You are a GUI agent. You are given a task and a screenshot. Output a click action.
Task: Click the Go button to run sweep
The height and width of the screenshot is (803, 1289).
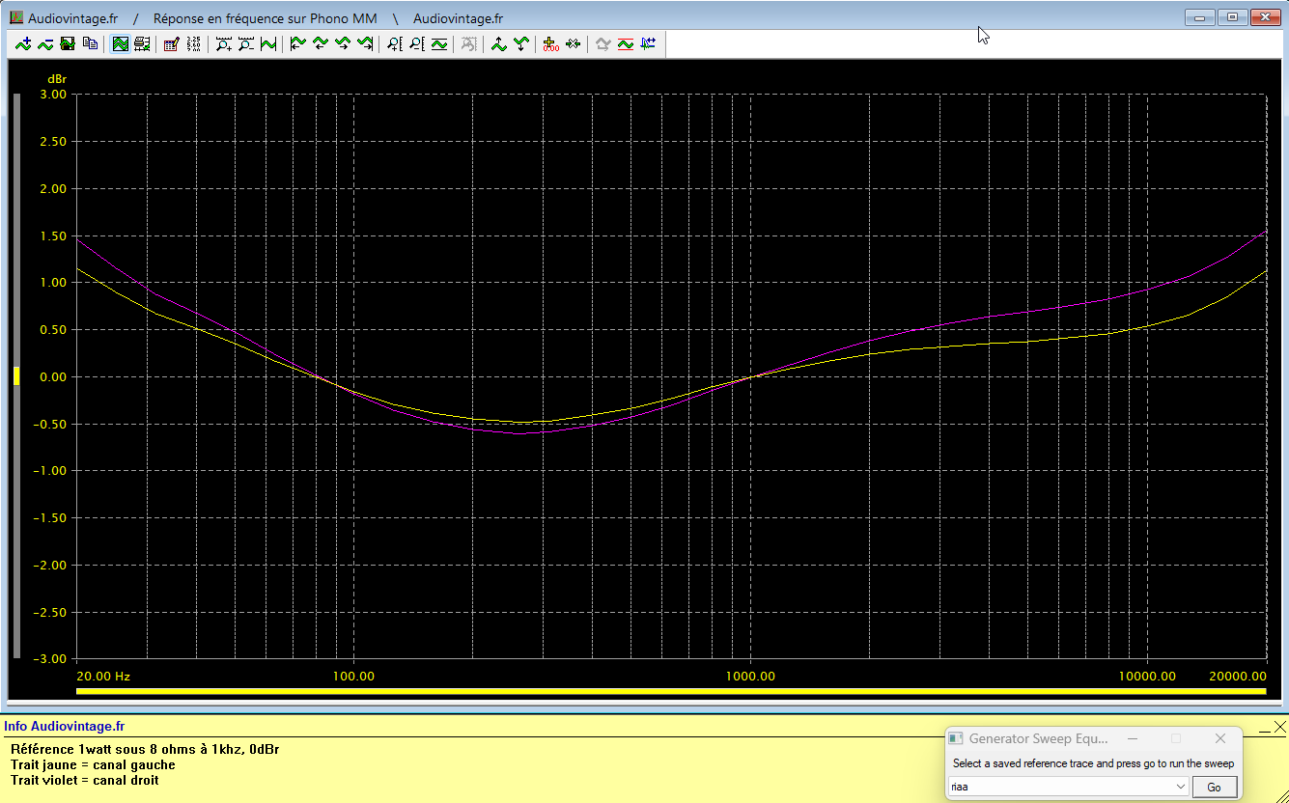point(1215,787)
